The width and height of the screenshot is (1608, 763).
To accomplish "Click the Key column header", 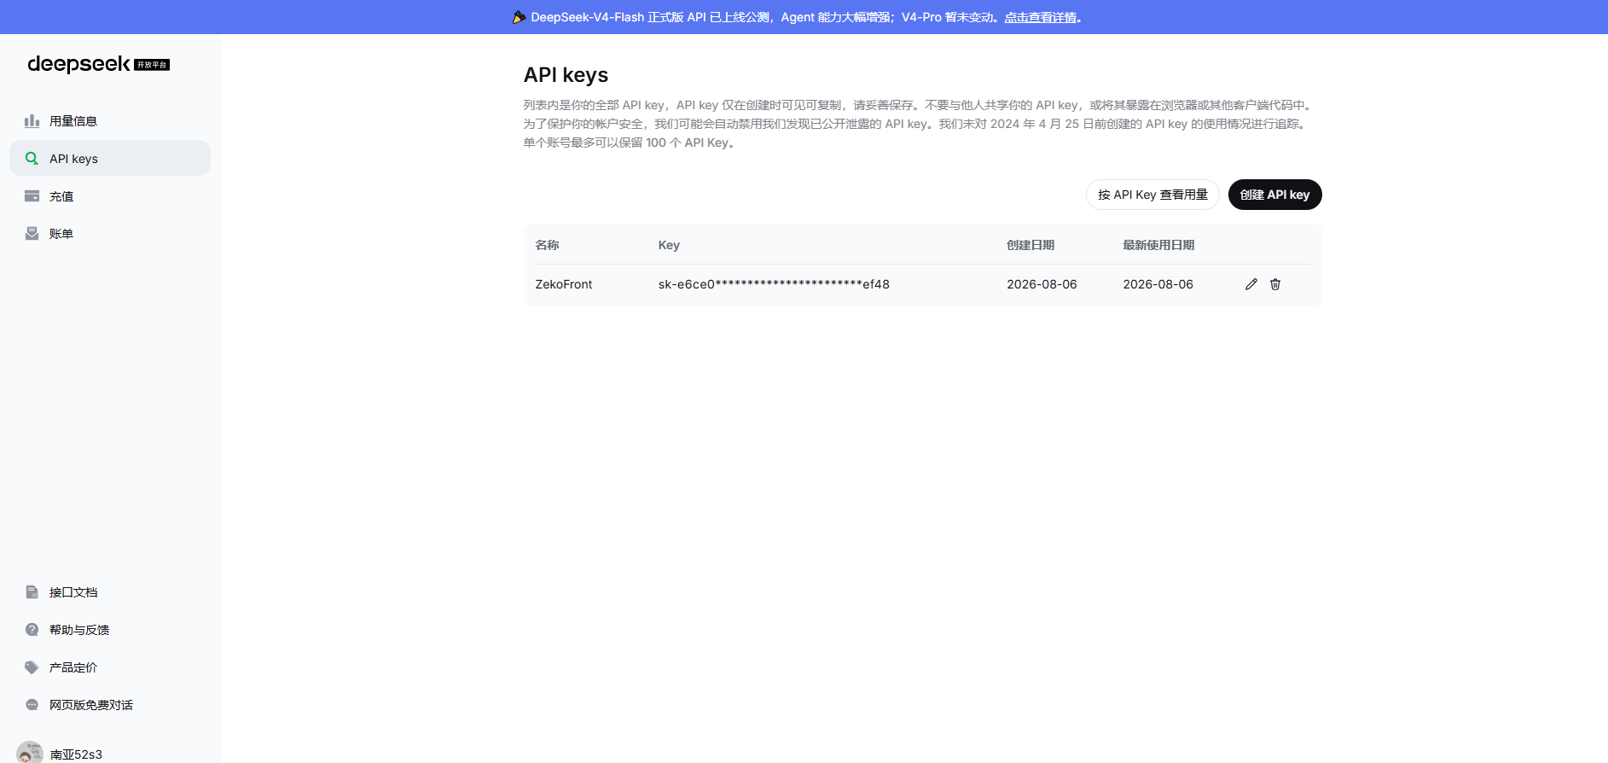I will pos(669,245).
